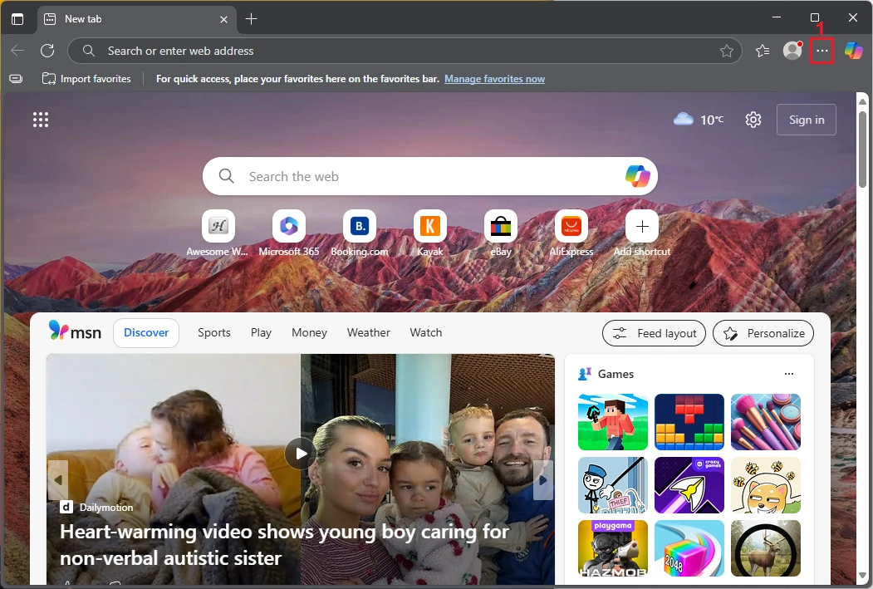Open Feed layout options
The height and width of the screenshot is (589, 873).
[655, 333]
